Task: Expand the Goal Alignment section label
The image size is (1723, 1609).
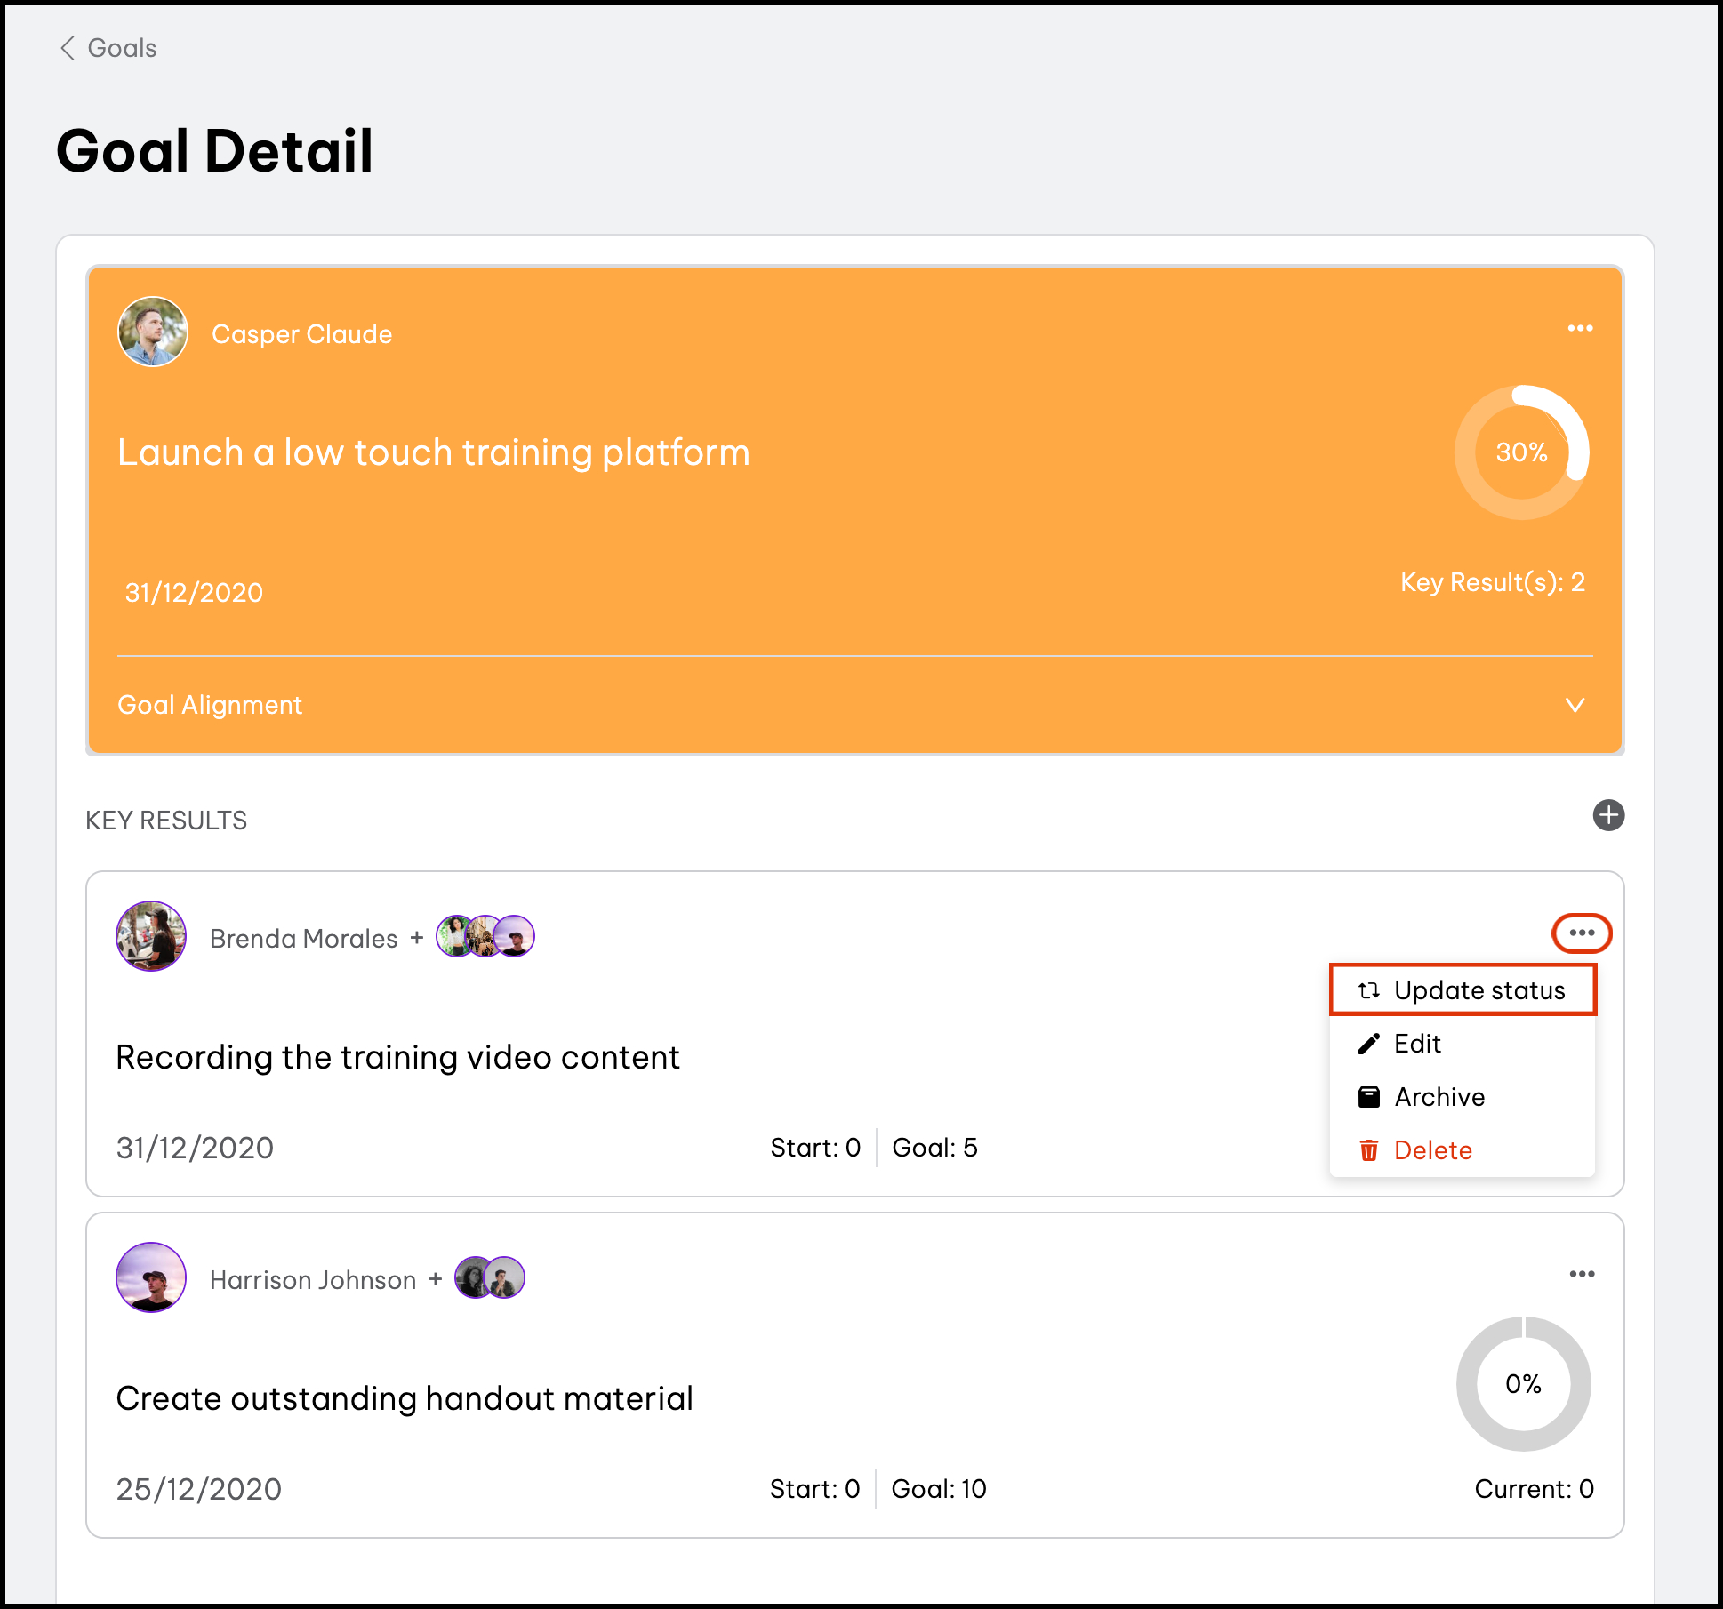Action: (x=210, y=705)
